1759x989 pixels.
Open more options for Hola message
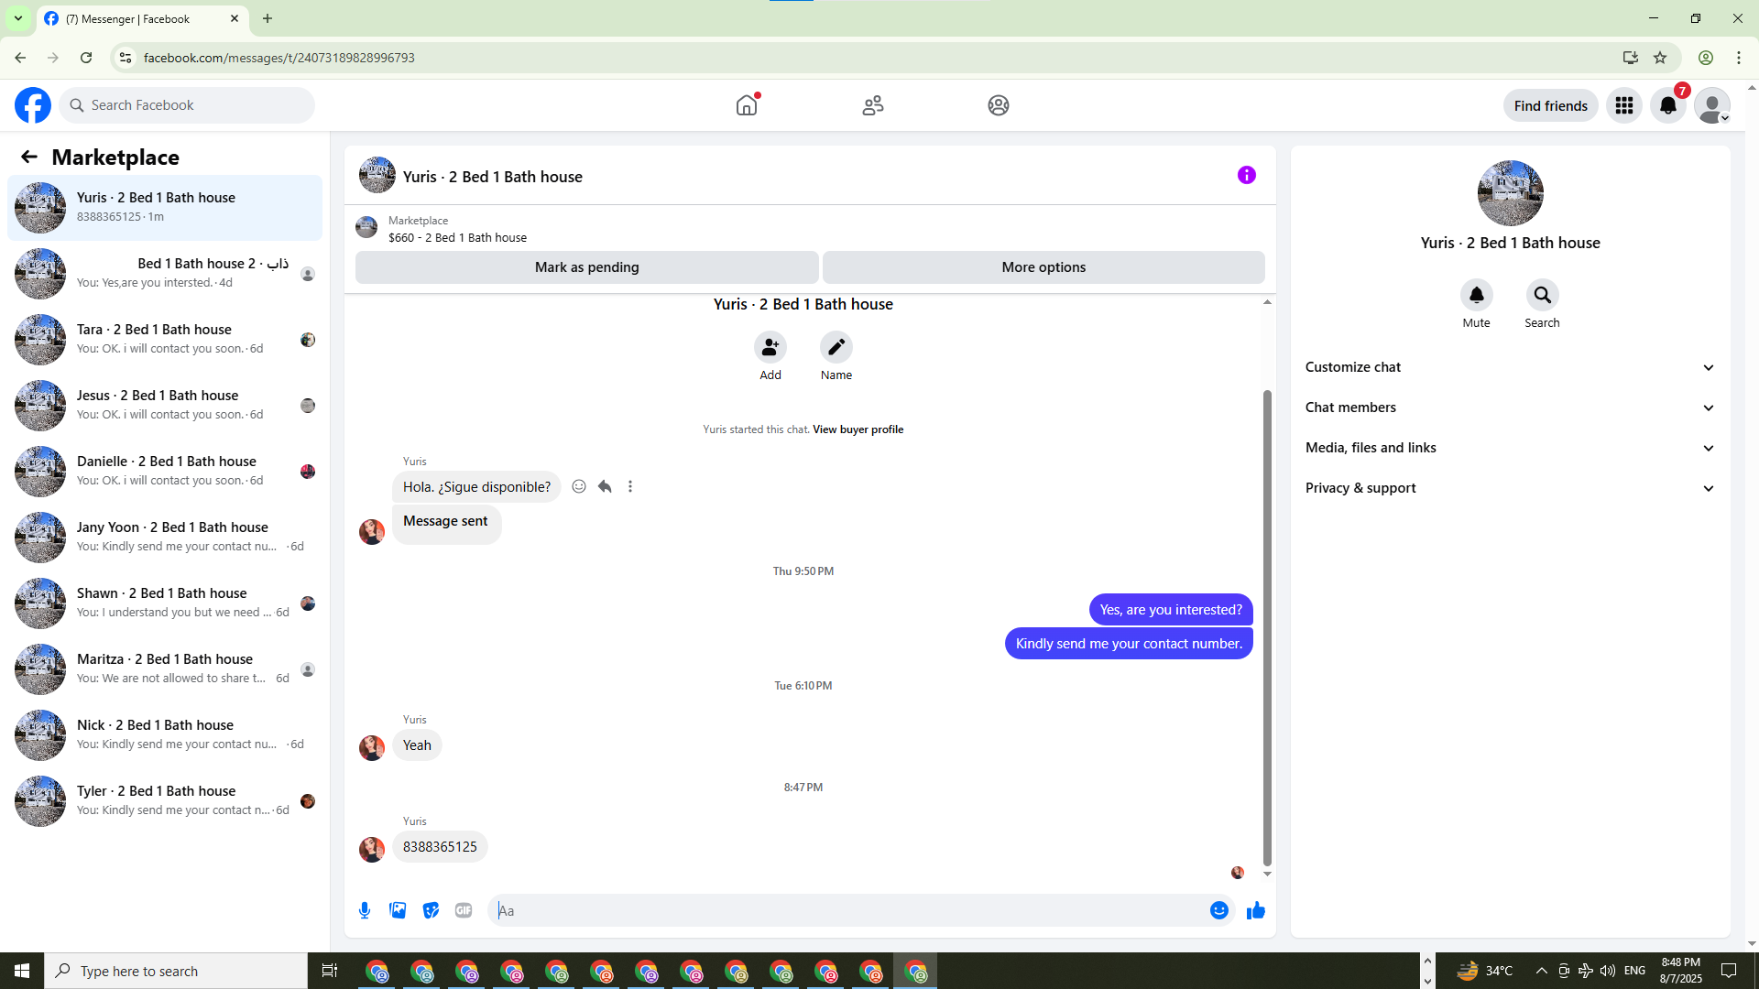[630, 486]
